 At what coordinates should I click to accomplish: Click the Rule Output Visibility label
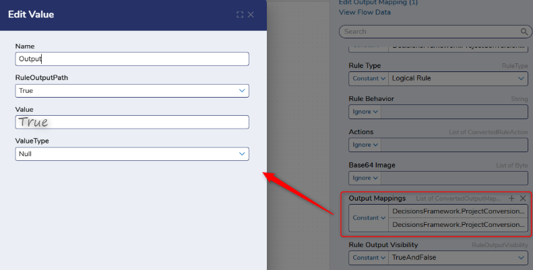[383, 245]
